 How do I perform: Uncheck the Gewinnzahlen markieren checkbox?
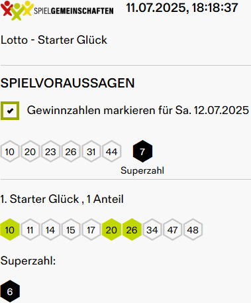[10, 111]
